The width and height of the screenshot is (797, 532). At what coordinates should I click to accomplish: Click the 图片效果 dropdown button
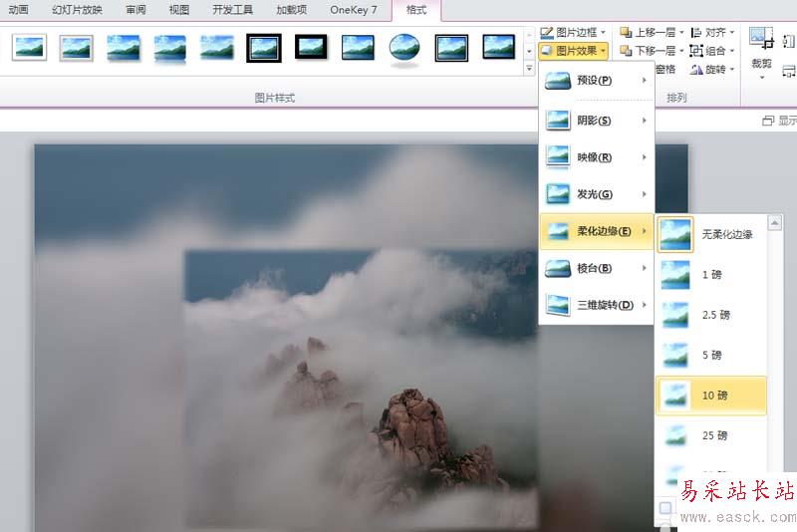[573, 50]
